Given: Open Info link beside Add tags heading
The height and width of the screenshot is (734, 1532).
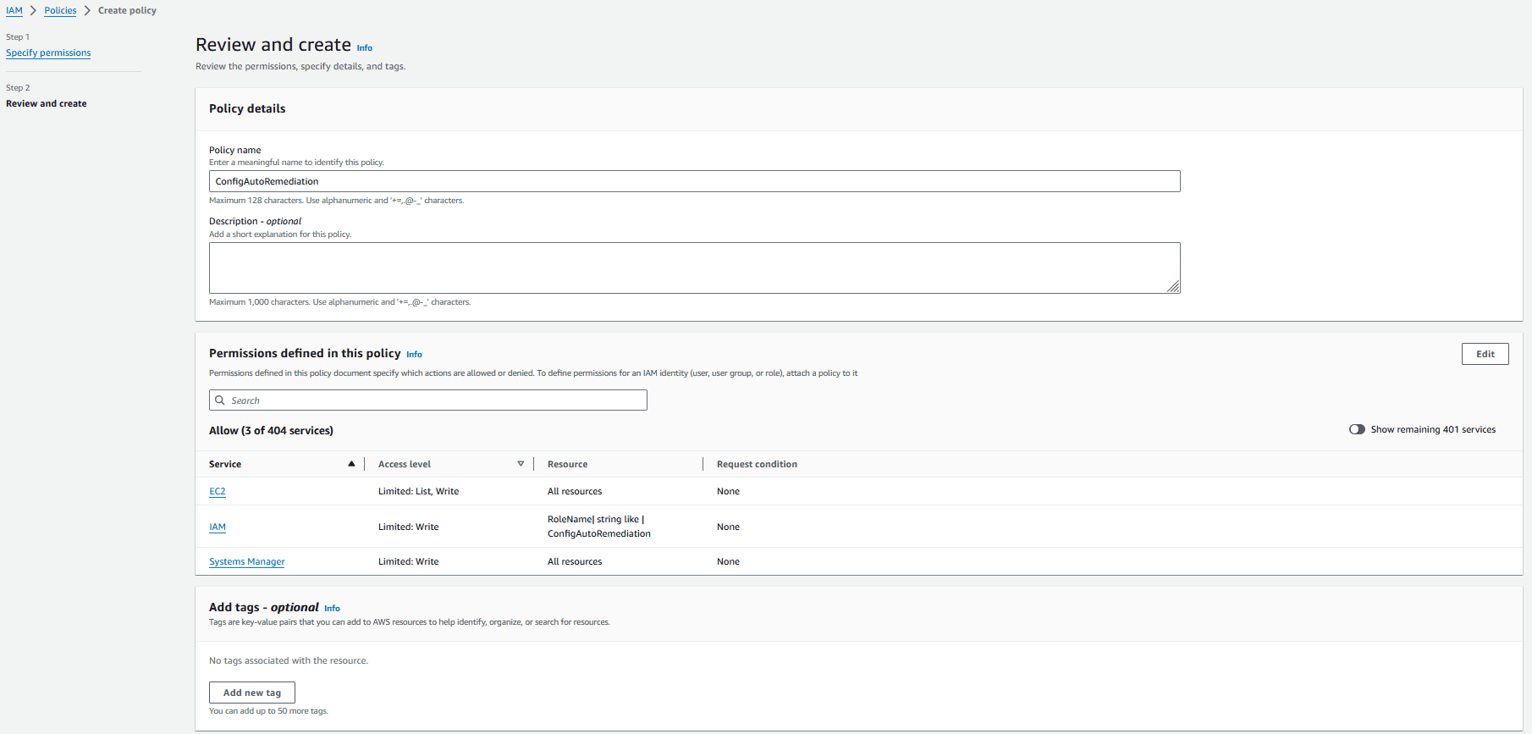Looking at the screenshot, I should (x=332, y=609).
